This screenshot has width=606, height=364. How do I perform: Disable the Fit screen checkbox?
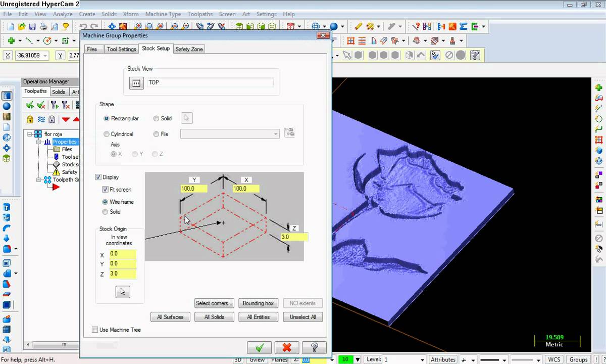click(x=105, y=190)
